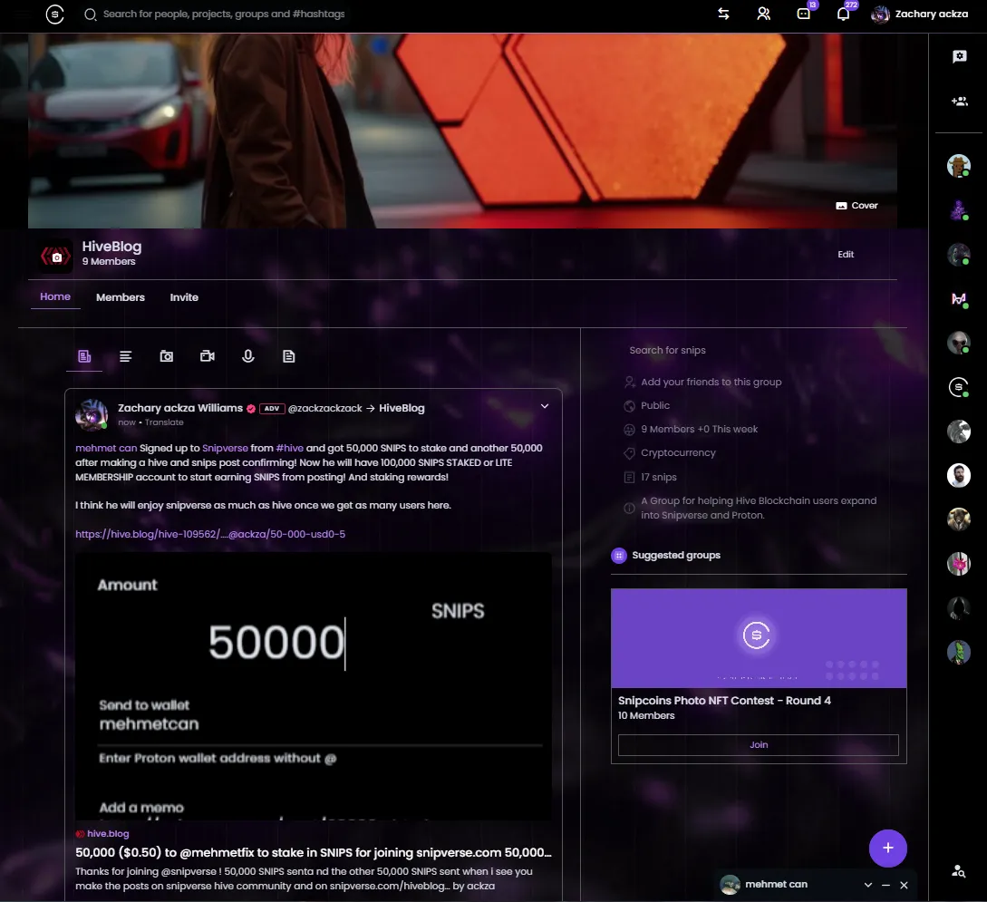Click HiveBlog destination link in post header
The height and width of the screenshot is (902, 987).
point(402,408)
